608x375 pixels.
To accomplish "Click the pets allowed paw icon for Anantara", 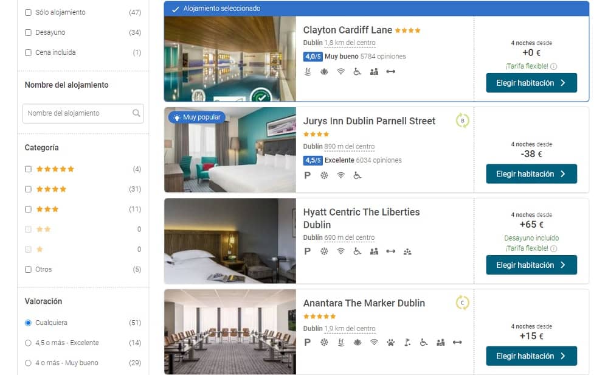I will pos(391,342).
